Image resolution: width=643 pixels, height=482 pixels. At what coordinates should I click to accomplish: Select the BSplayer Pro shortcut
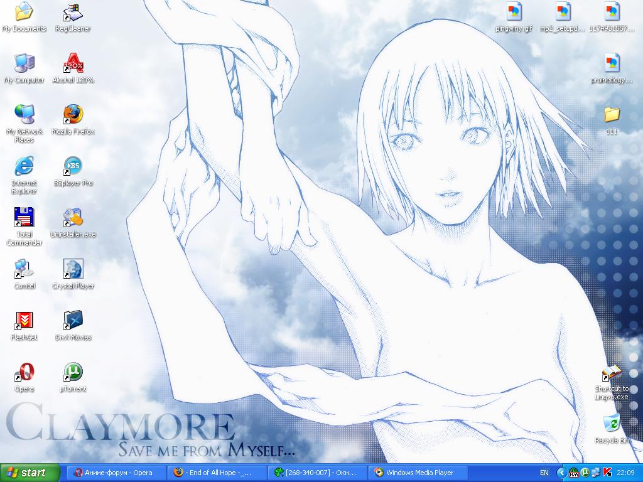[x=73, y=166]
